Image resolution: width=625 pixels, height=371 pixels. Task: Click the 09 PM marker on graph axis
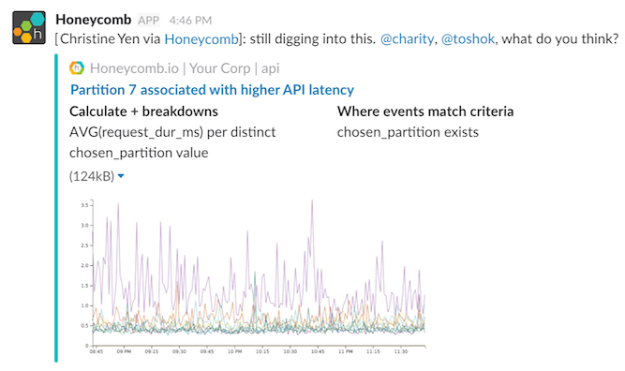point(124,352)
